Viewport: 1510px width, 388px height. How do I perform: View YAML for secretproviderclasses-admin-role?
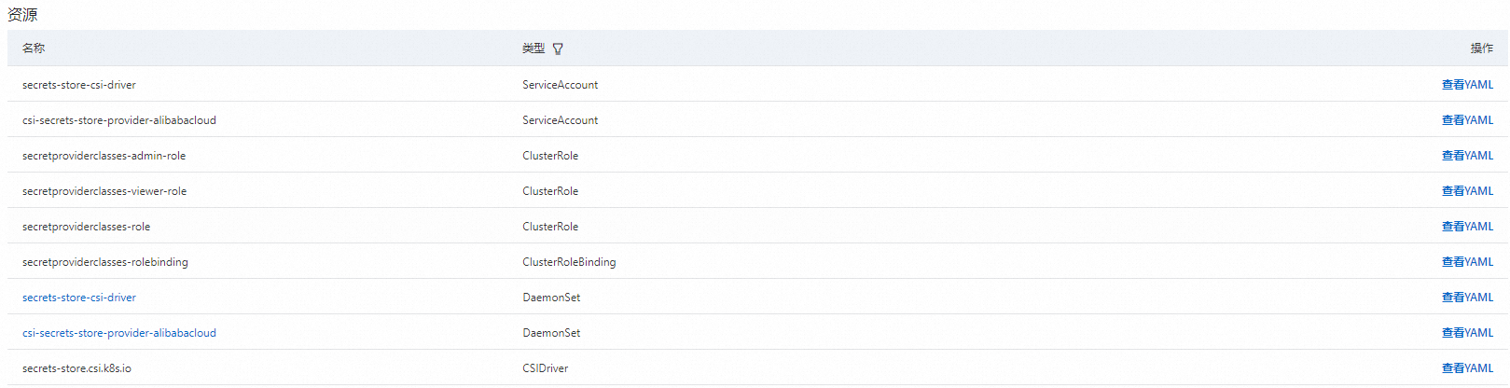(x=1467, y=156)
